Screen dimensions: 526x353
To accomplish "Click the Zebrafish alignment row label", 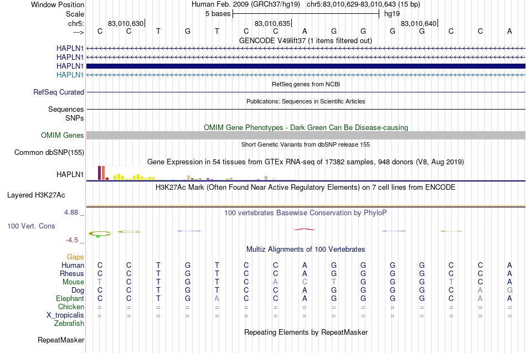I will pos(69,324).
